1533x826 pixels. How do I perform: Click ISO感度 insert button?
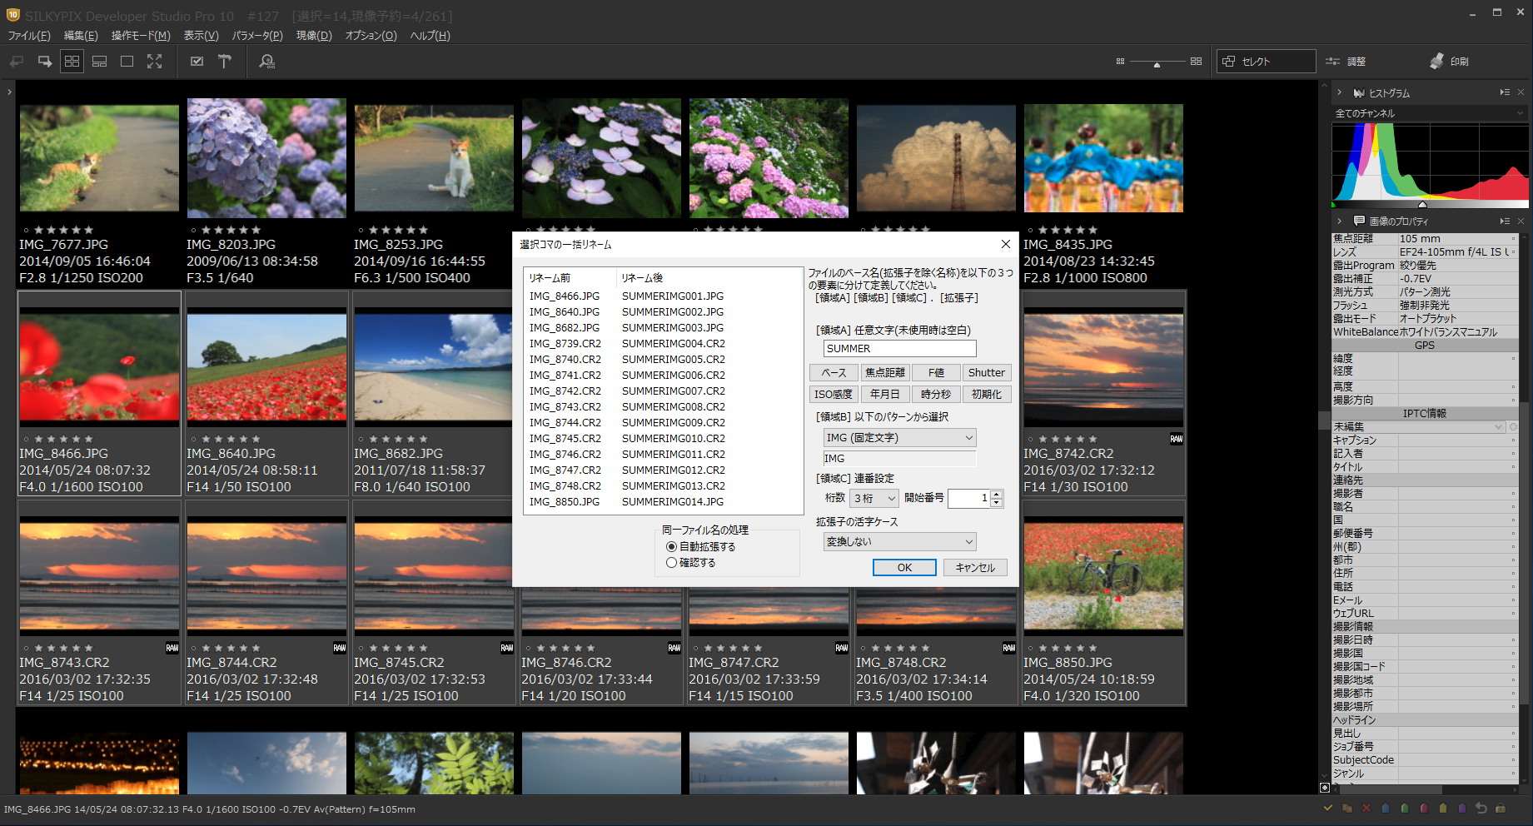click(834, 395)
